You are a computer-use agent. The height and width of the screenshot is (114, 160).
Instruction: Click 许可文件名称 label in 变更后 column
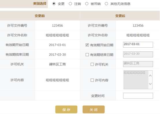tap(98, 35)
